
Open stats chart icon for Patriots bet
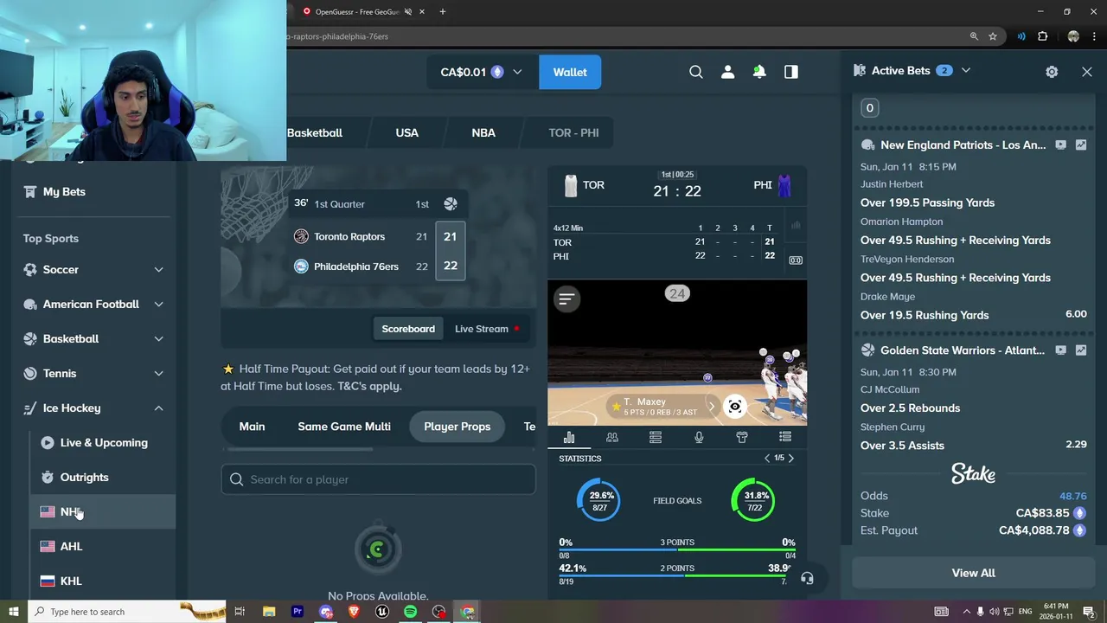[x=1081, y=145]
